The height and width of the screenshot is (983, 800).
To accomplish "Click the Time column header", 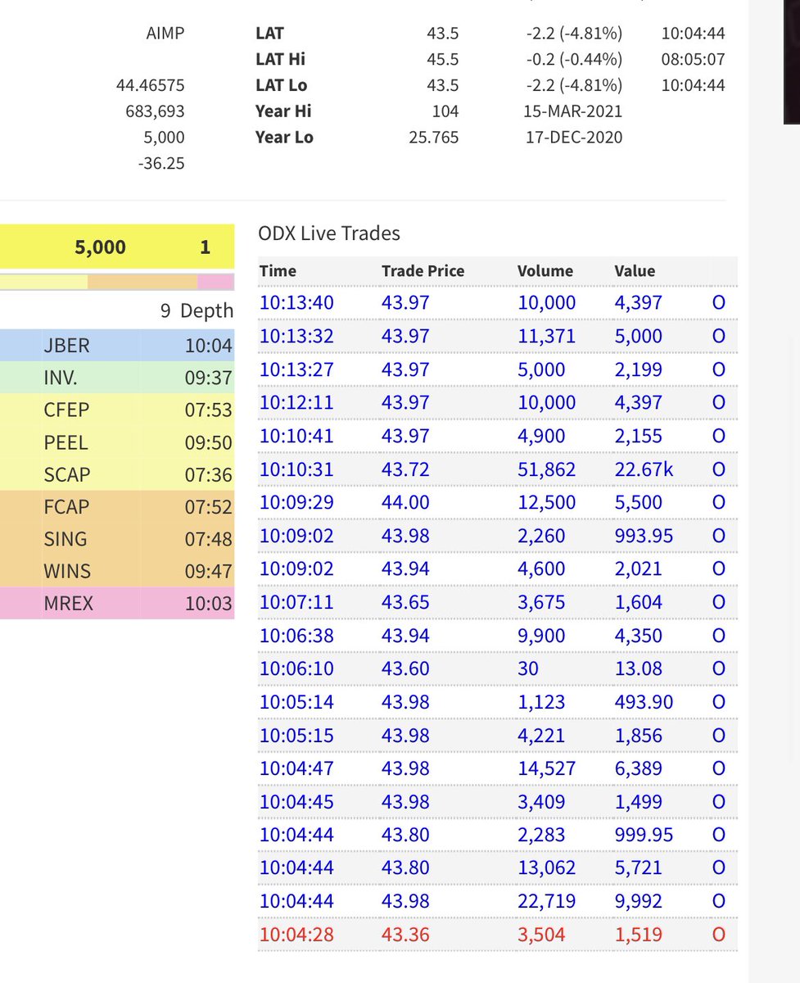I will coord(278,271).
